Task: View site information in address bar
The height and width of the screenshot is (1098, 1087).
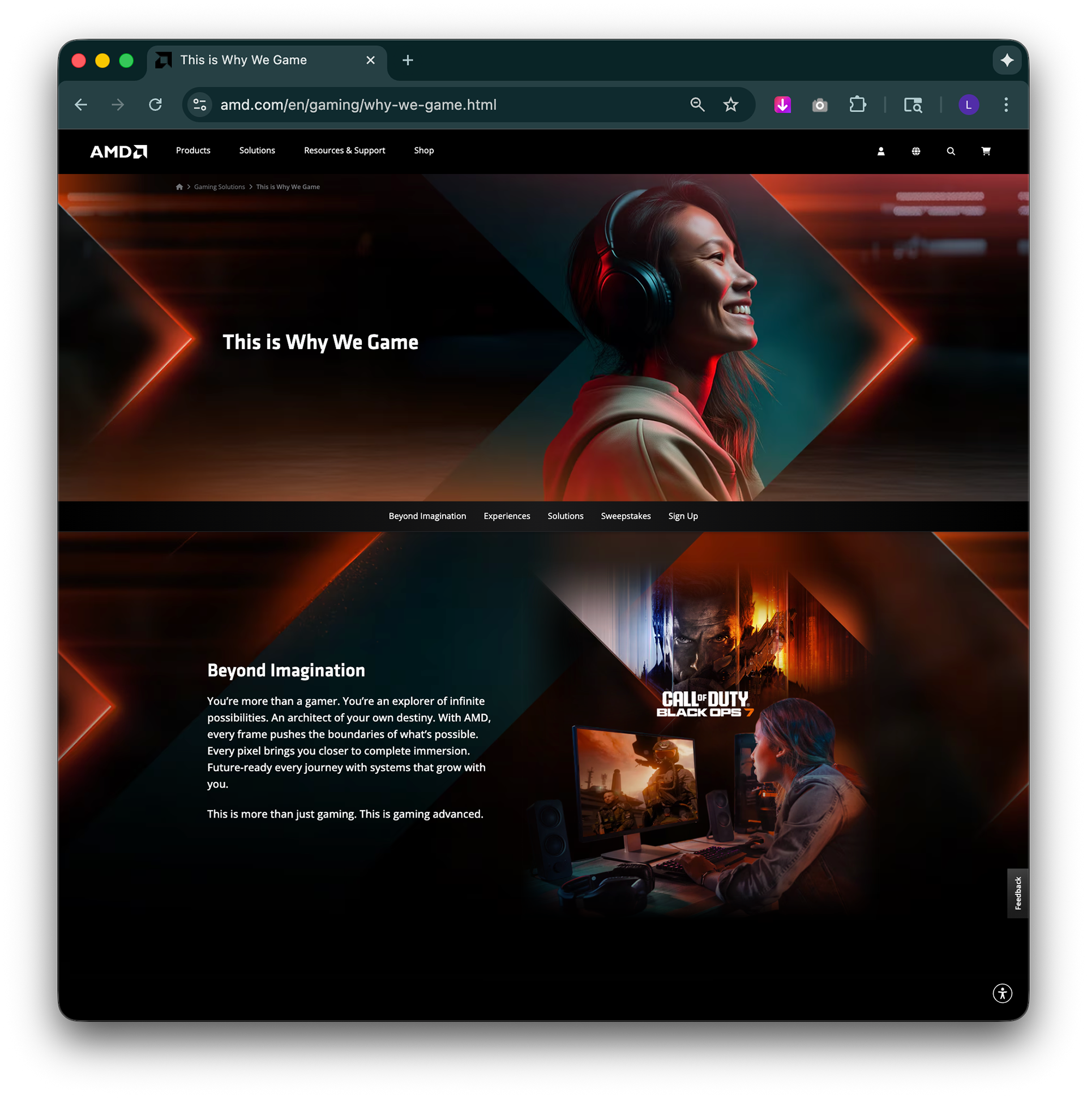Action: pyautogui.click(x=200, y=105)
